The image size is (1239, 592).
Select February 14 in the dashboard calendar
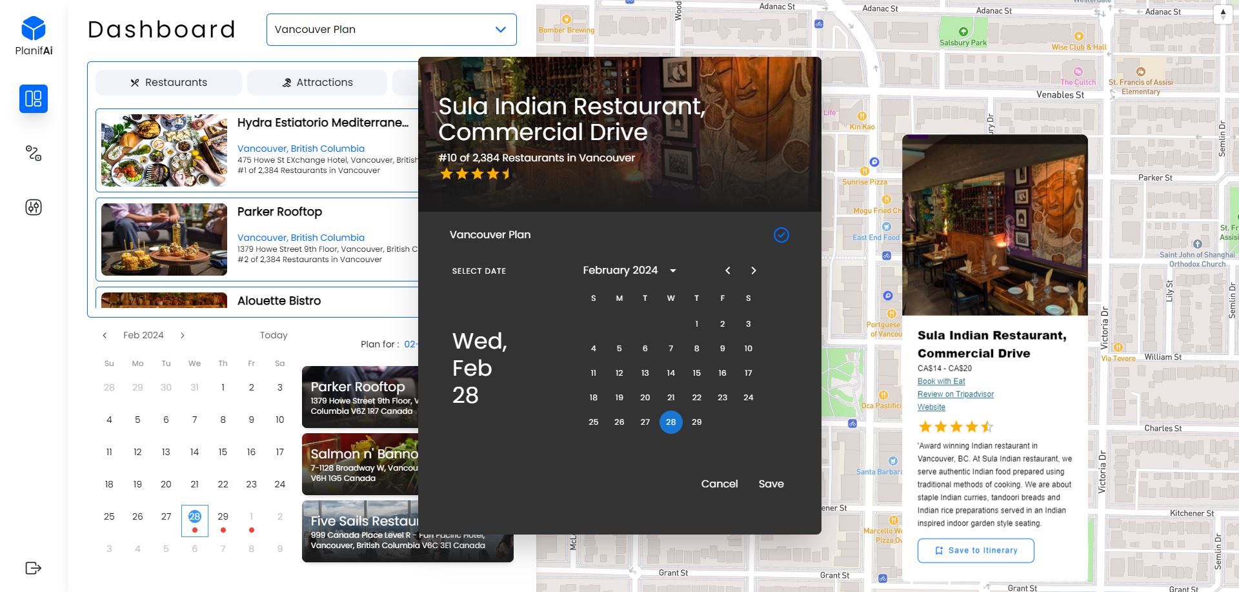click(x=195, y=452)
